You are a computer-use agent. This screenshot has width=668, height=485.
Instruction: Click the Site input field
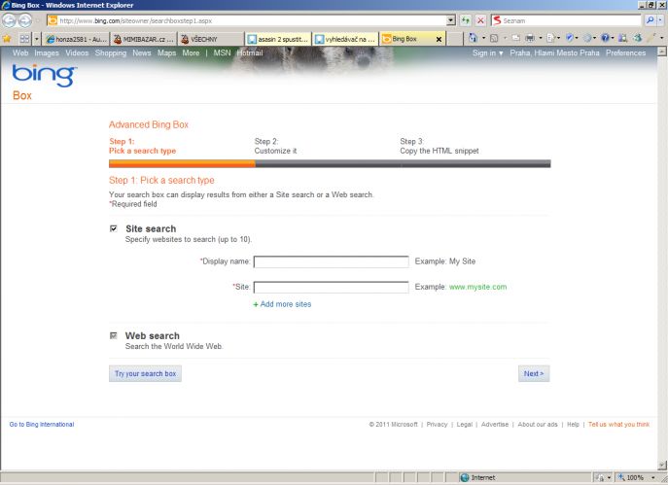point(332,287)
